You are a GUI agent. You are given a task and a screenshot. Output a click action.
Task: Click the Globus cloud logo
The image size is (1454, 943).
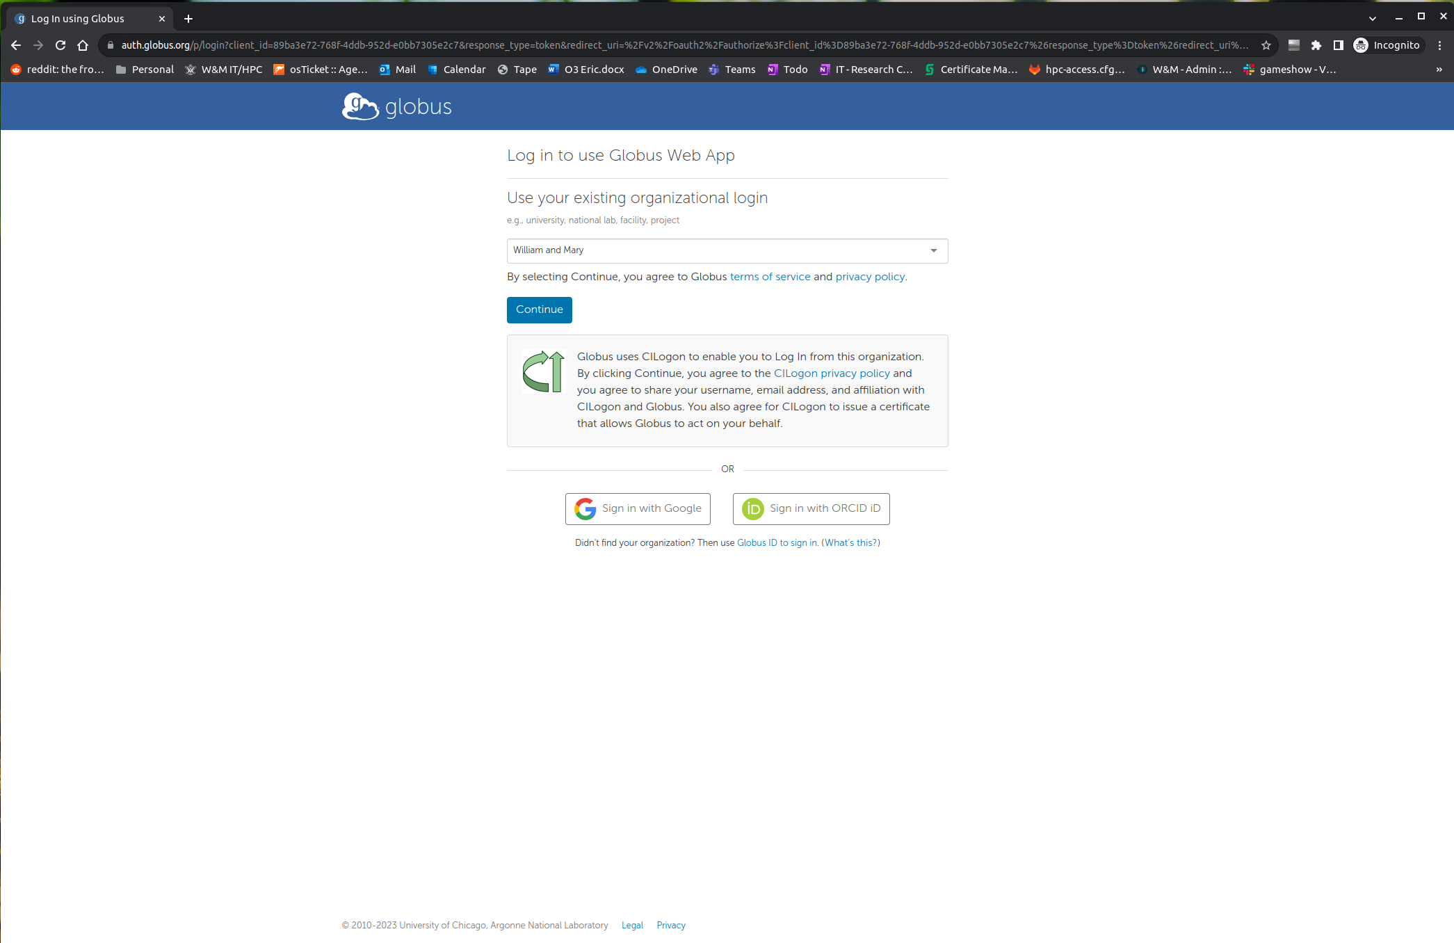[x=360, y=106]
